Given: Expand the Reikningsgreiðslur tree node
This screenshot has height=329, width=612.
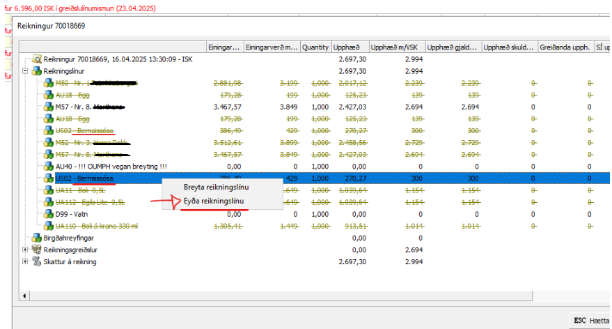Looking at the screenshot, I should pyautogui.click(x=26, y=250).
